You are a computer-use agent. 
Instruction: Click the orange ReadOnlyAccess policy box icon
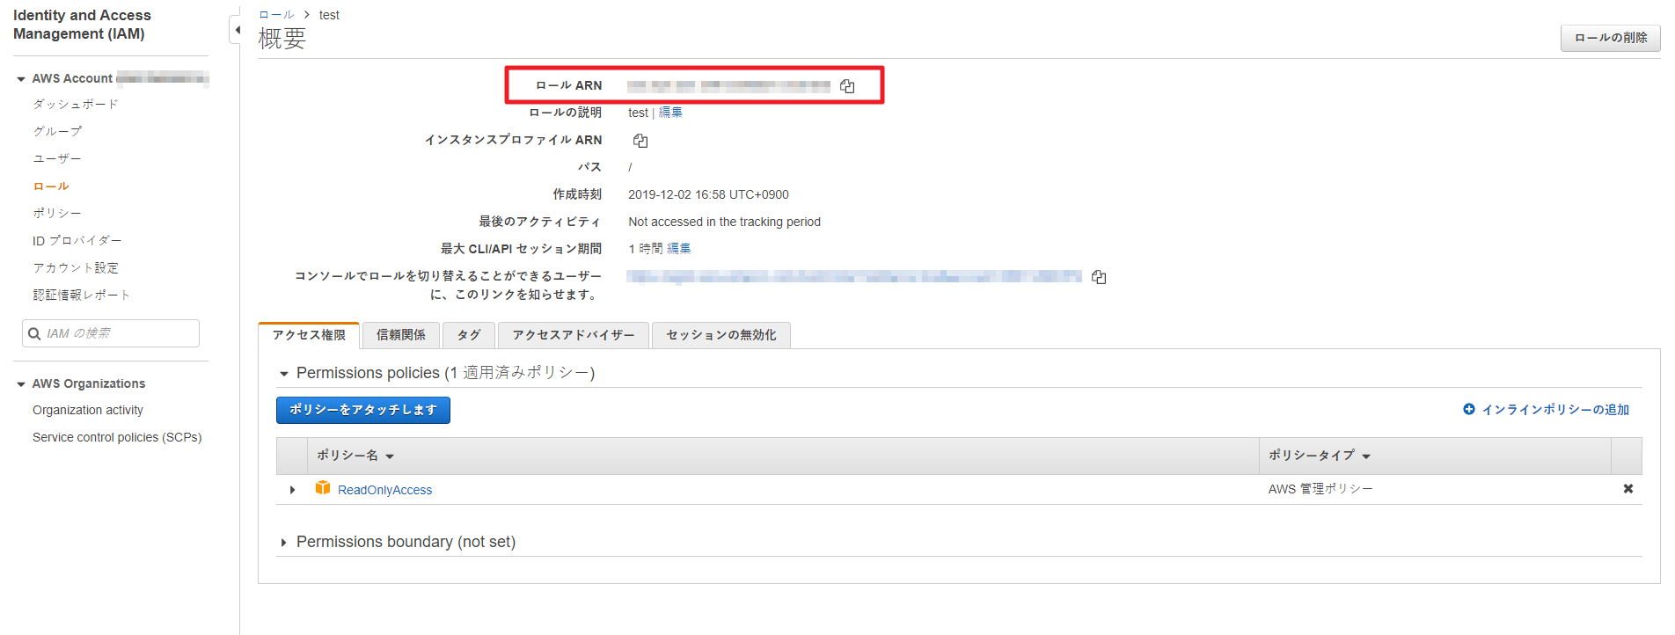(x=323, y=488)
